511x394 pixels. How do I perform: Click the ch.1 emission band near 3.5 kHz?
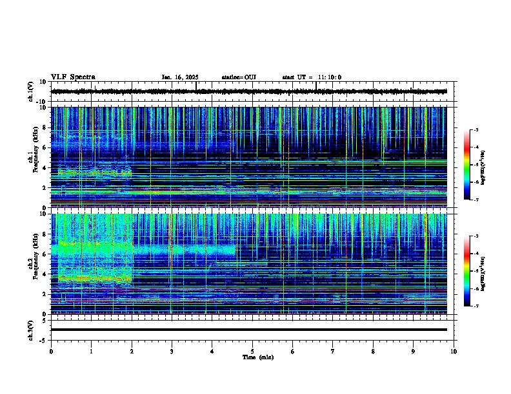click(95, 173)
